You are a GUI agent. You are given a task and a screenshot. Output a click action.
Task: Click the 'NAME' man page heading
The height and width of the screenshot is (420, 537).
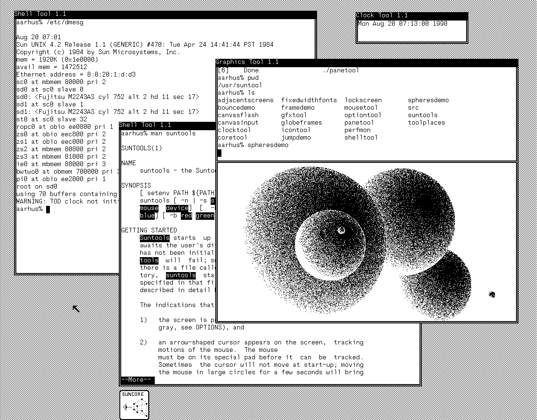[129, 163]
